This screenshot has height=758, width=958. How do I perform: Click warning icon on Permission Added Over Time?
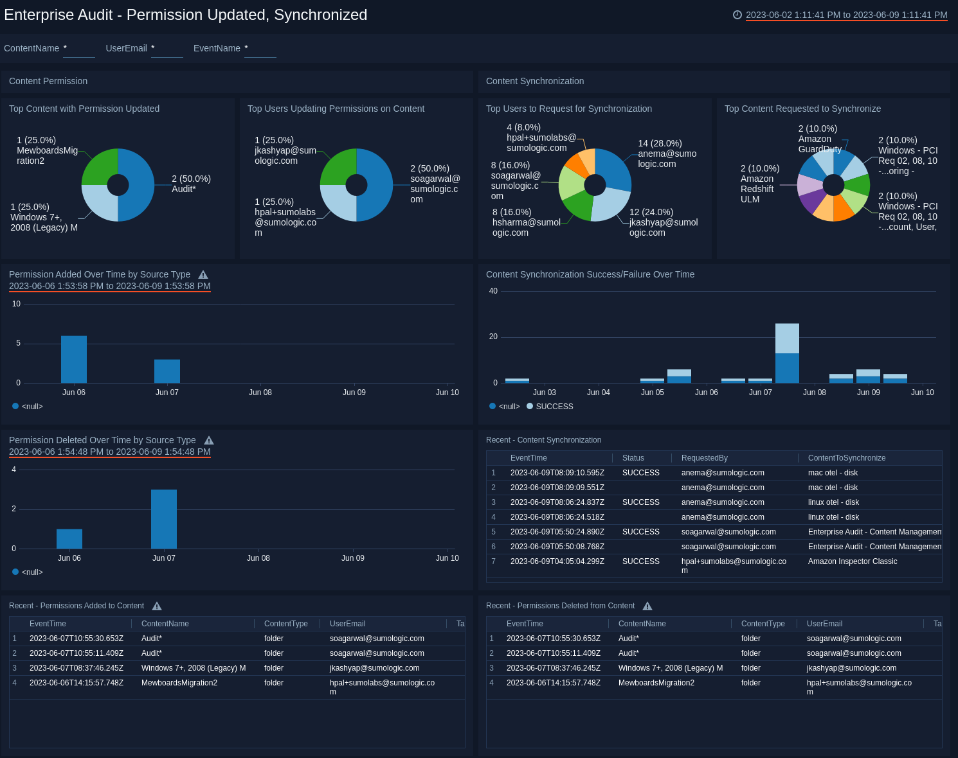[203, 275]
